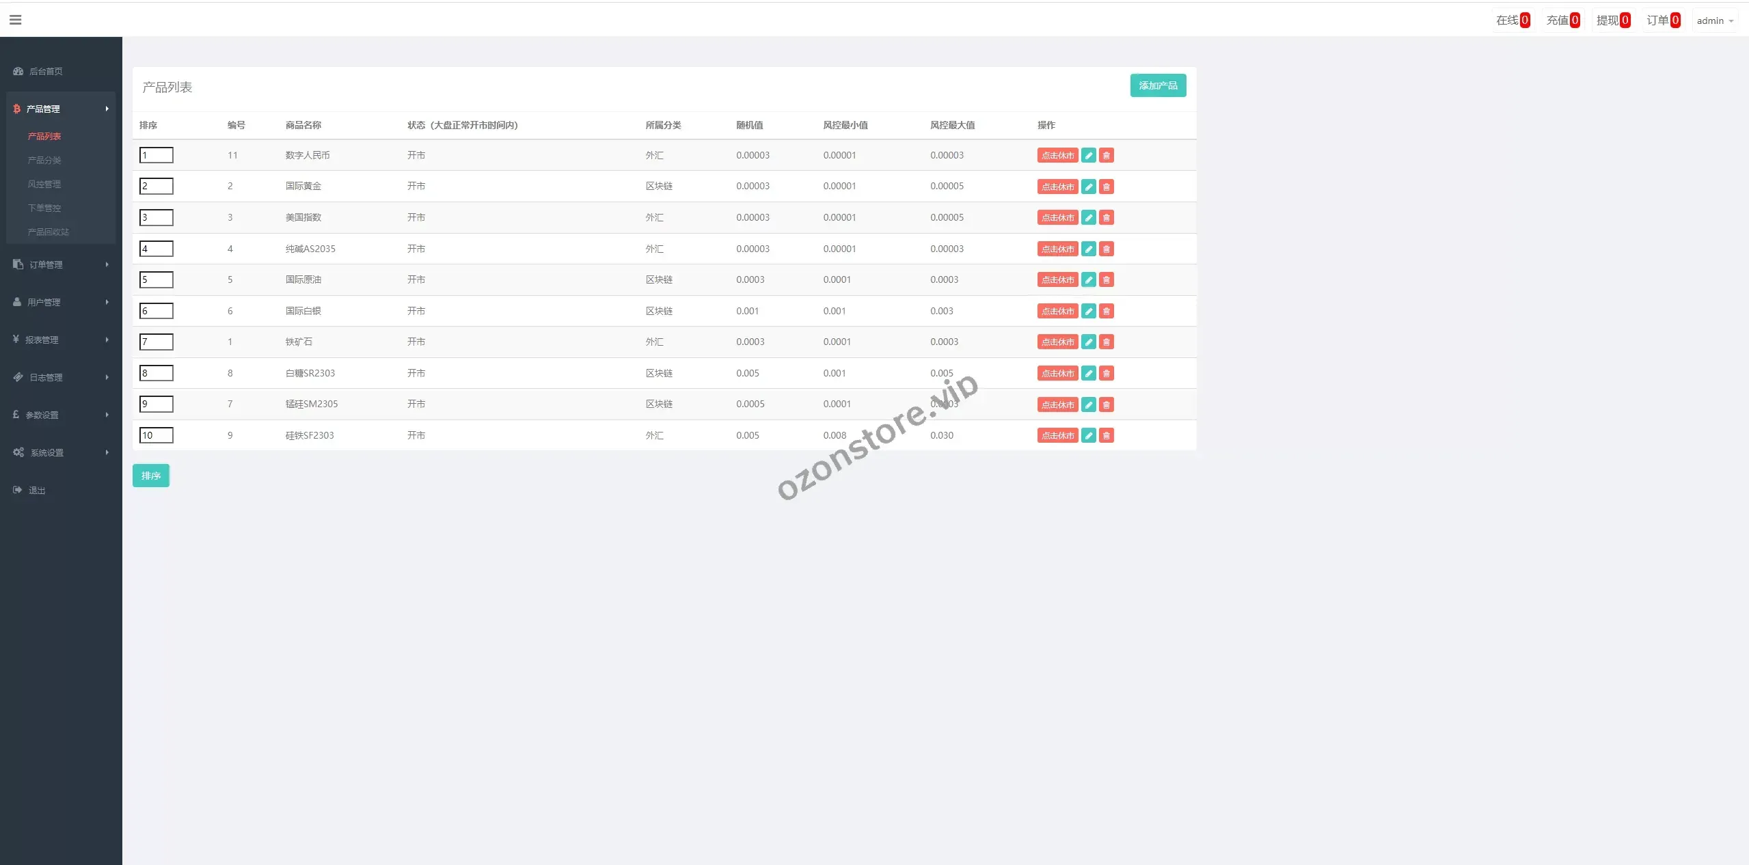Viewport: 1749px width, 865px height.
Task: Toggle 点击休市 for 国际白银 row
Action: coord(1057,312)
